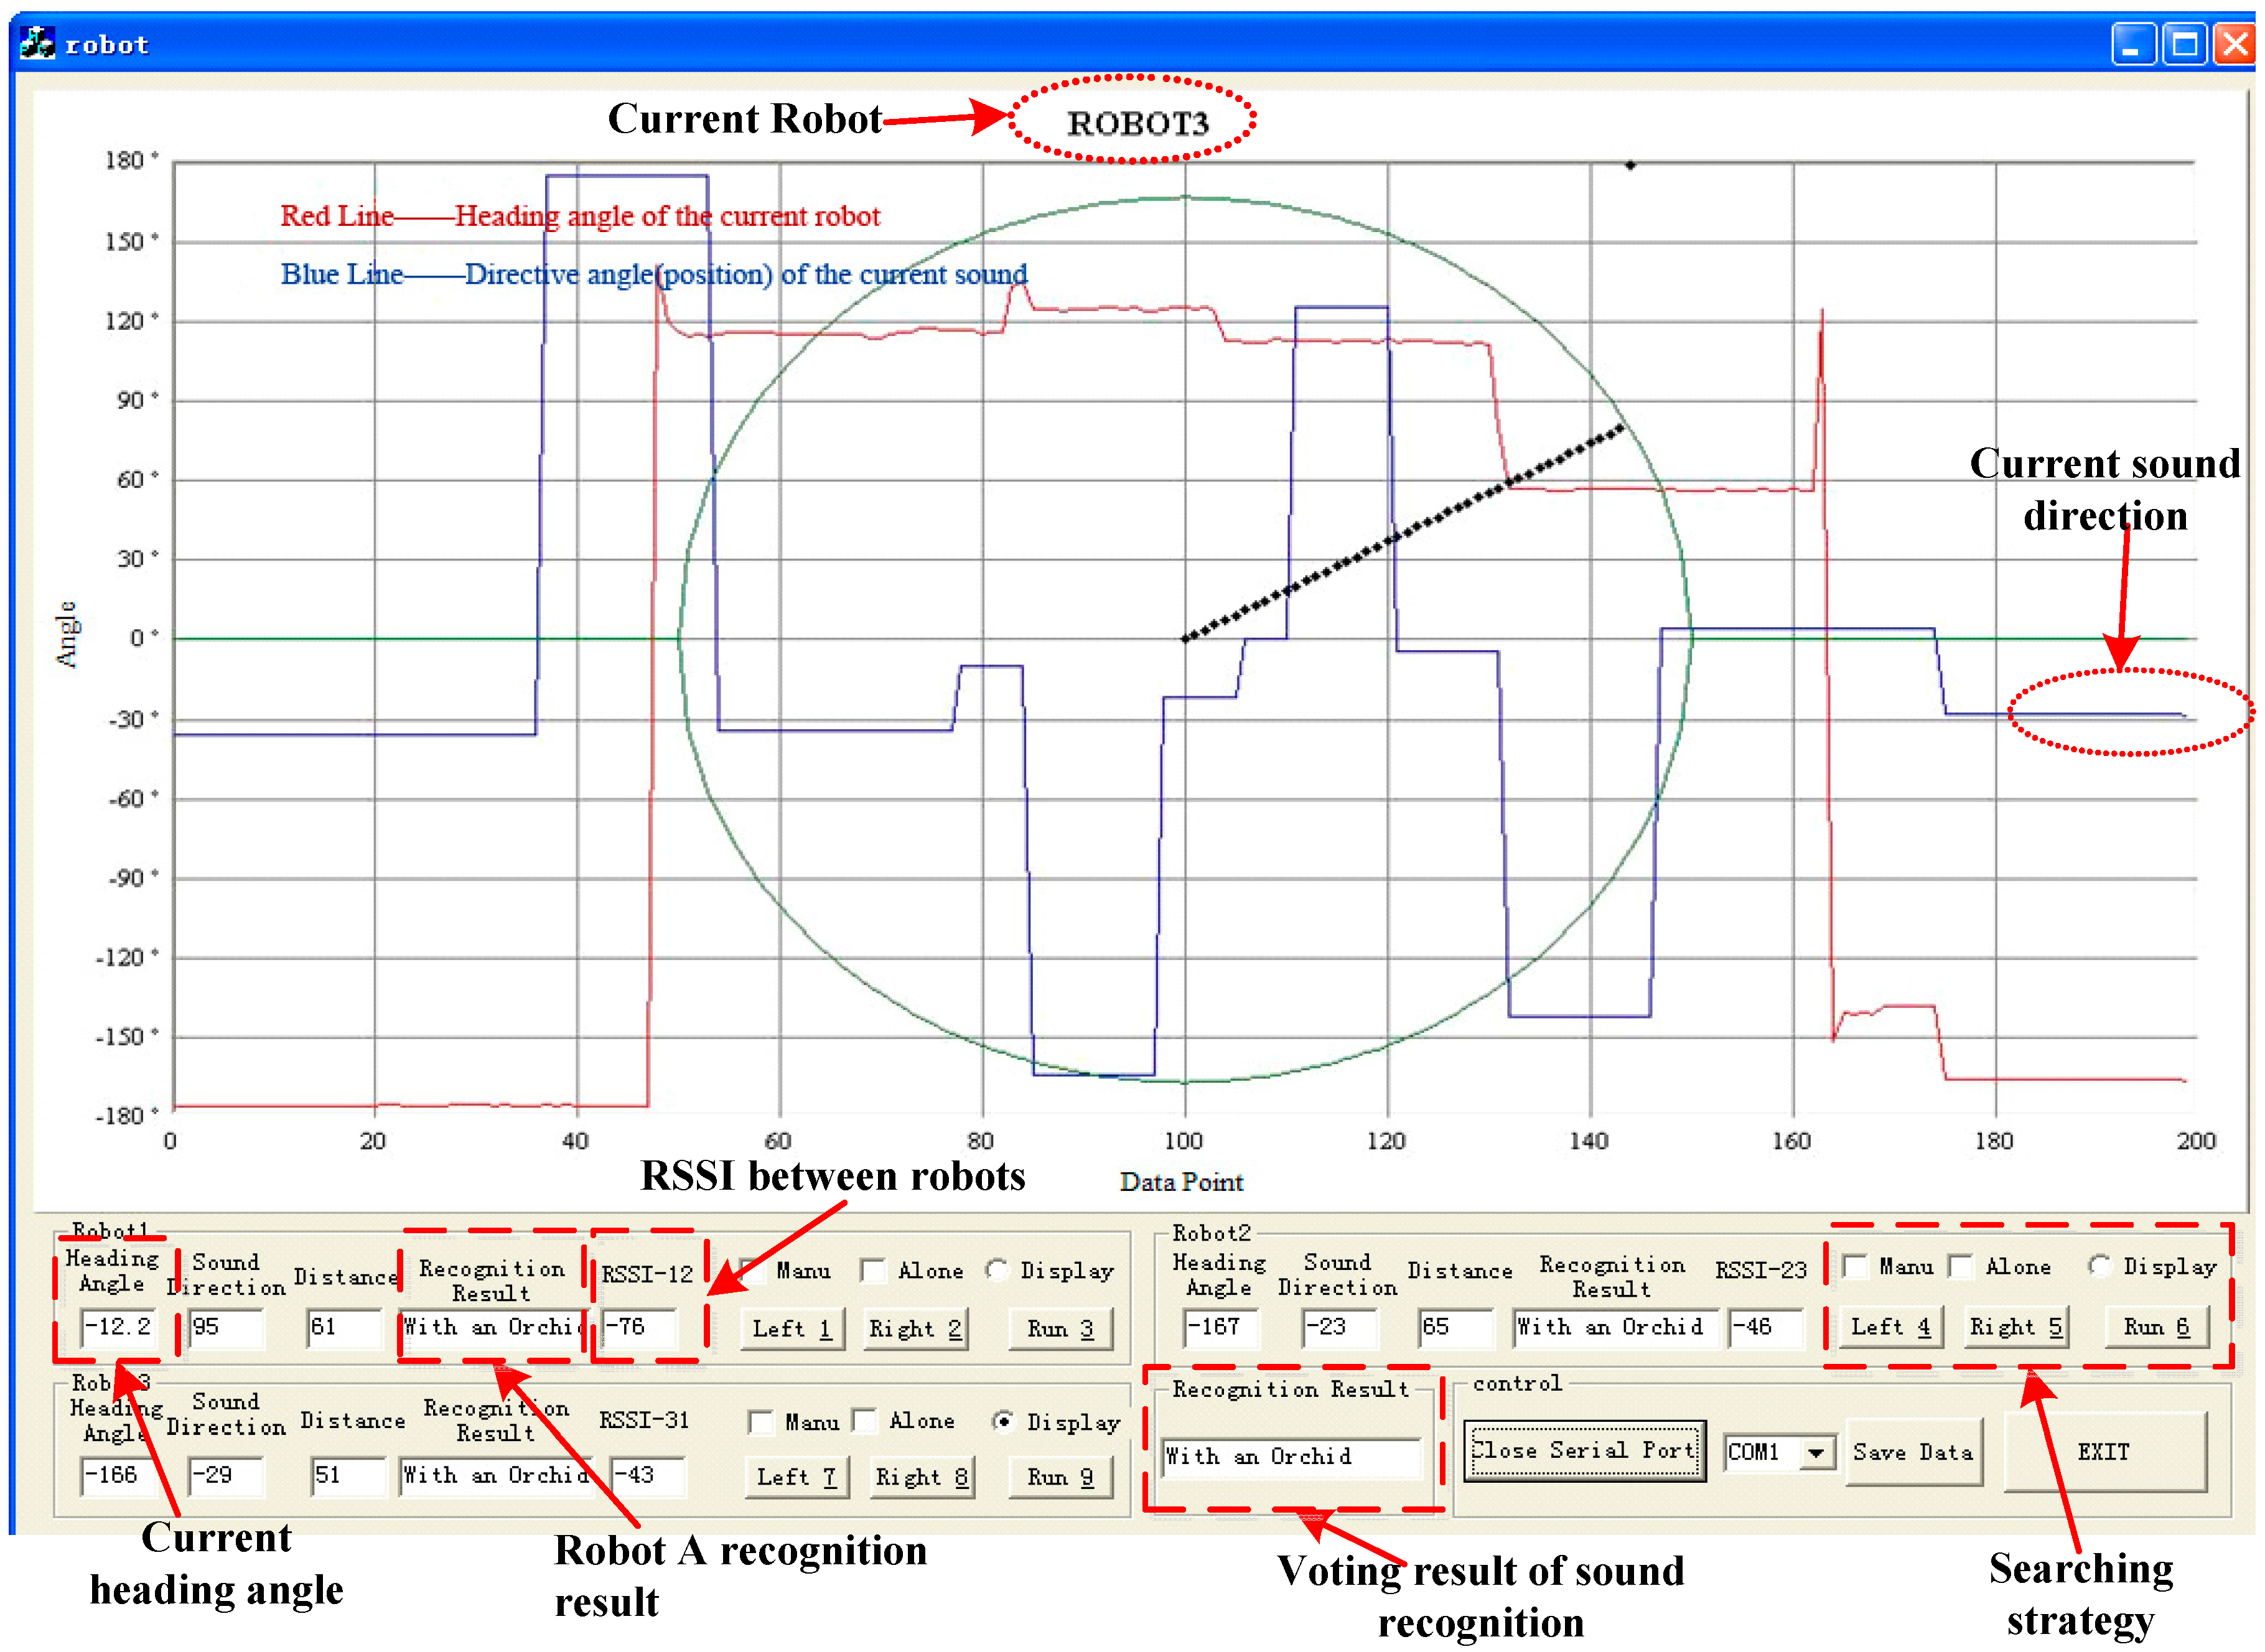Close the robot window
The image size is (2265, 1652).
(x=2235, y=45)
